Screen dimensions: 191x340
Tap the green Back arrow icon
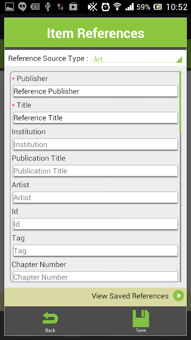50,318
